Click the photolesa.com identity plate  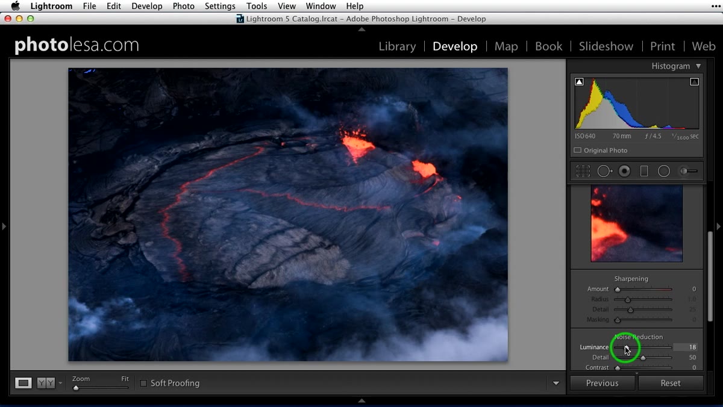77,45
